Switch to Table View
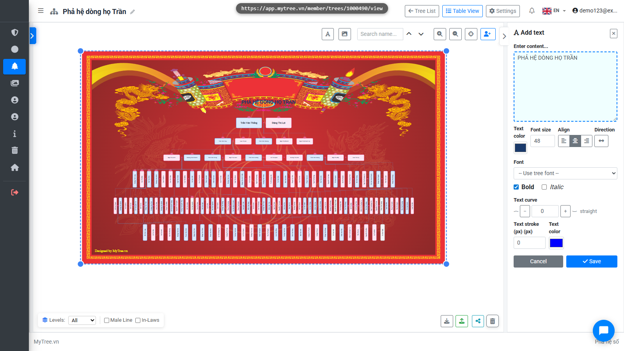 pyautogui.click(x=463, y=11)
